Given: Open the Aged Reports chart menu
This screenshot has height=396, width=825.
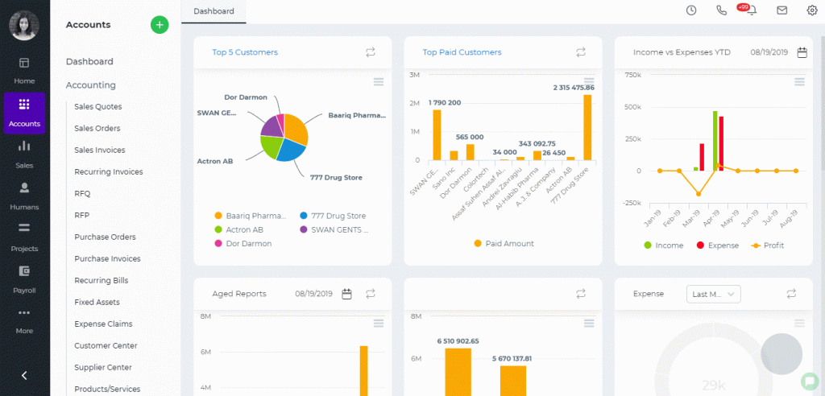Looking at the screenshot, I should pos(379,323).
